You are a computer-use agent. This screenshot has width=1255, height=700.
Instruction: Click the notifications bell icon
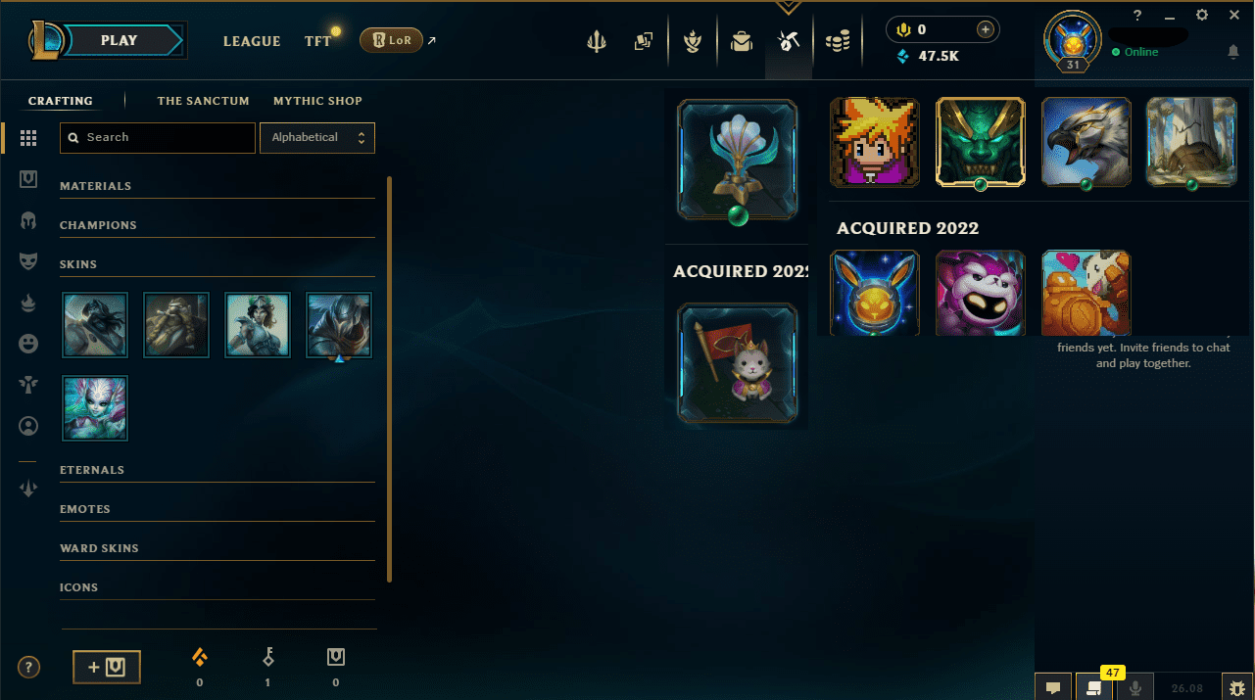point(1233,52)
